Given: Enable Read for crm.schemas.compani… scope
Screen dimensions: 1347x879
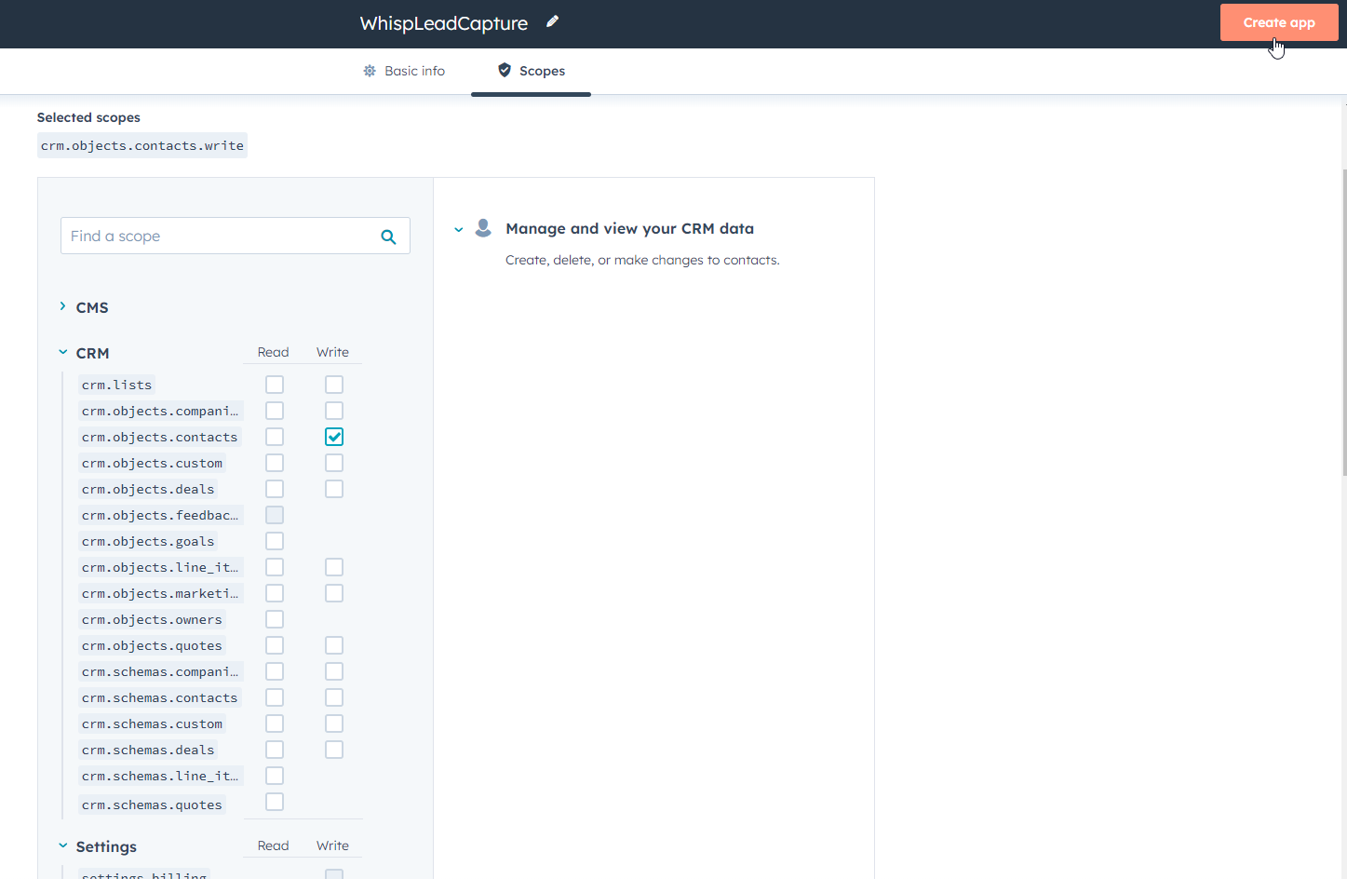Looking at the screenshot, I should pyautogui.click(x=275, y=671).
